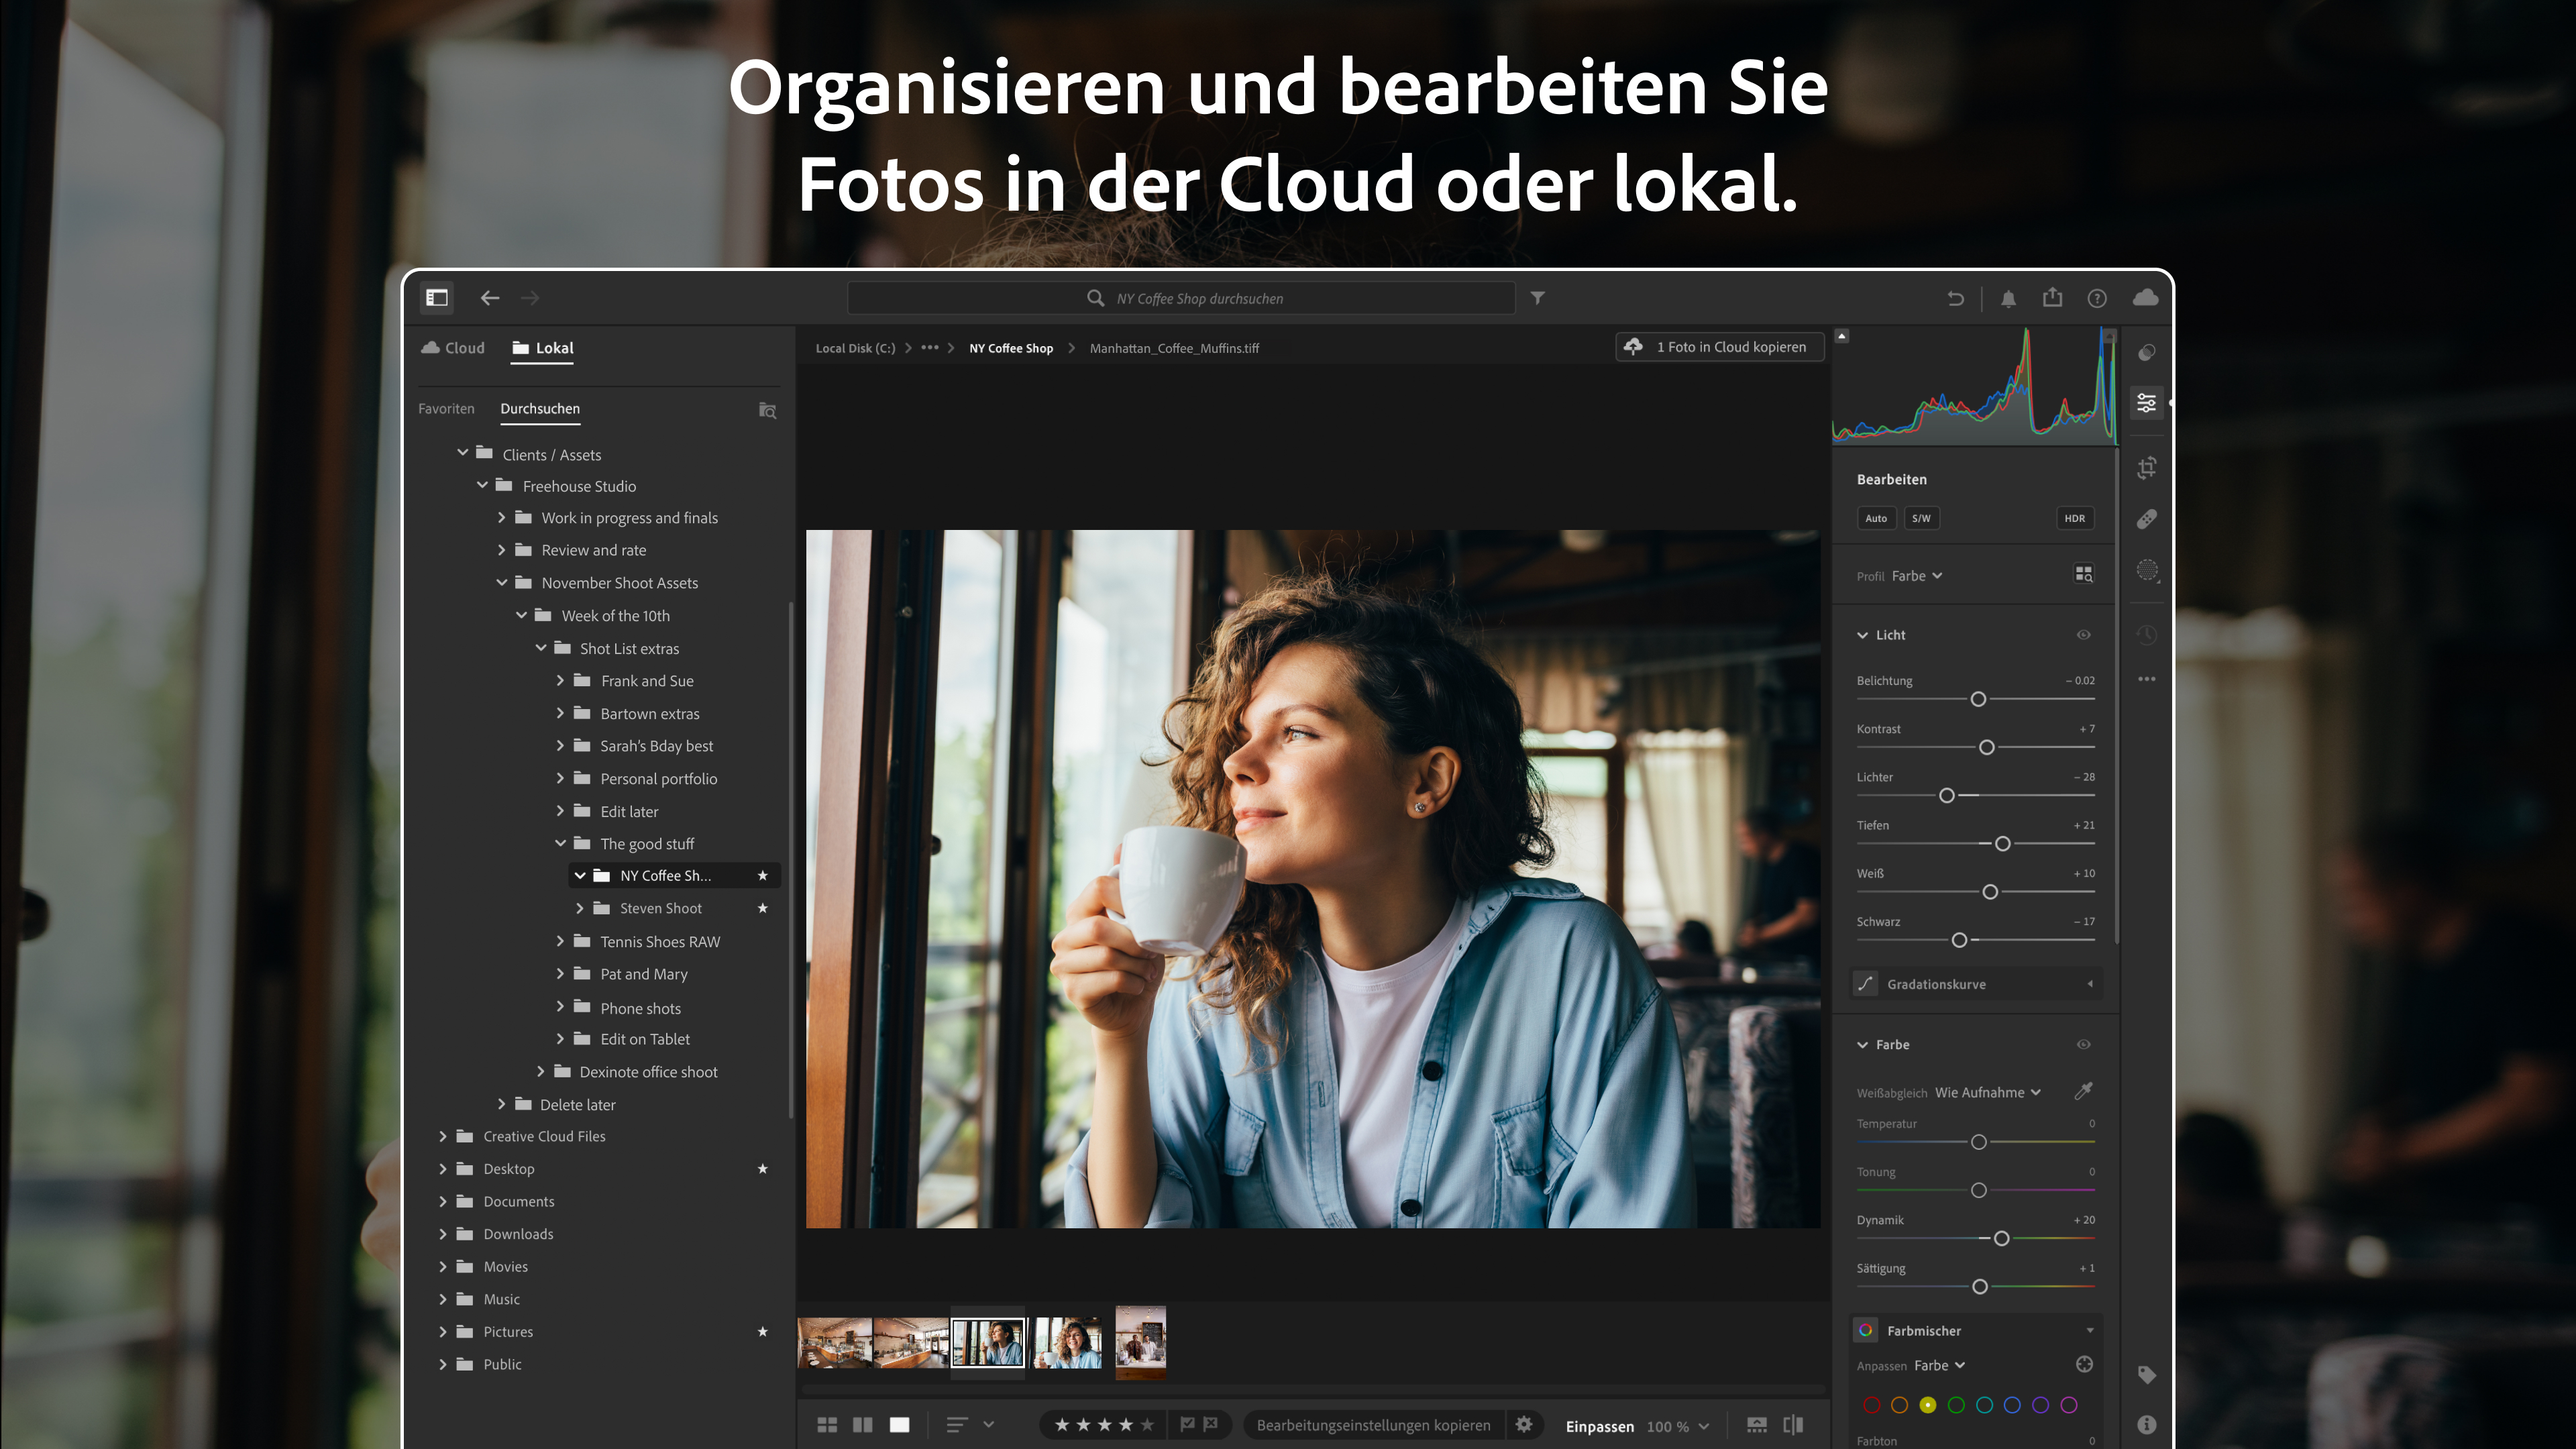Click the undo arrow icon

click(1956, 298)
